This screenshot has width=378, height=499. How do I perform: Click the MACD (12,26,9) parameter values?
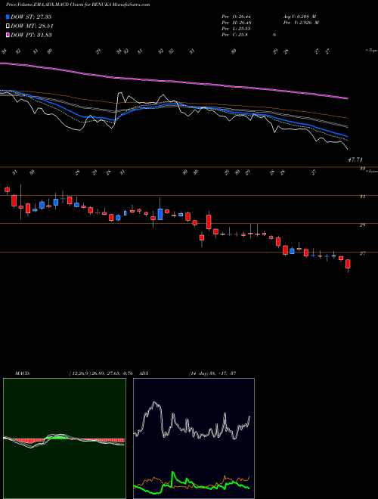(101, 373)
